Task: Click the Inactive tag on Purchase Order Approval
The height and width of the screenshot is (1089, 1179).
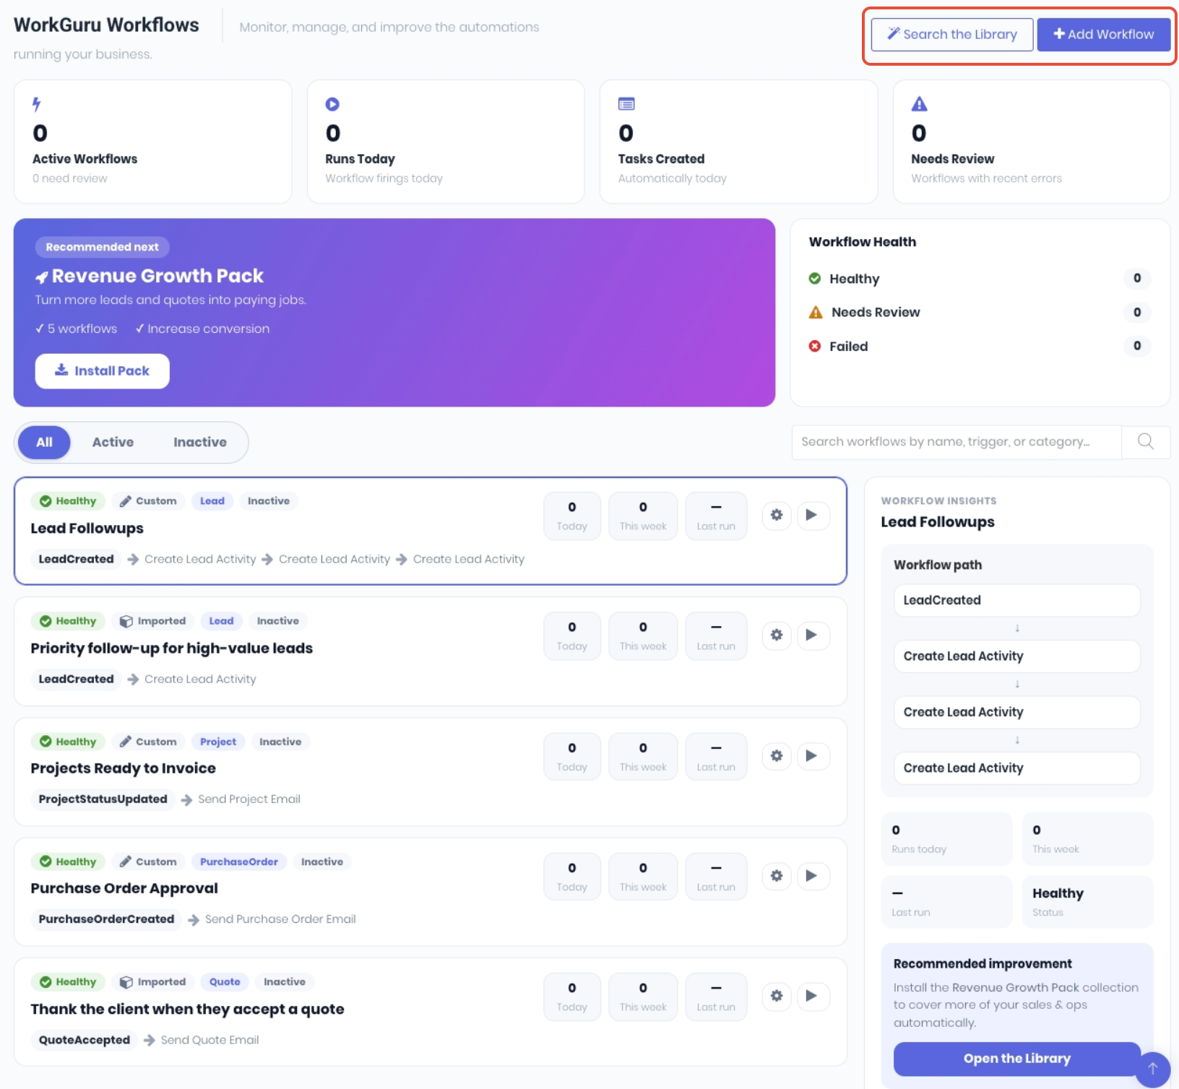Action: click(322, 862)
